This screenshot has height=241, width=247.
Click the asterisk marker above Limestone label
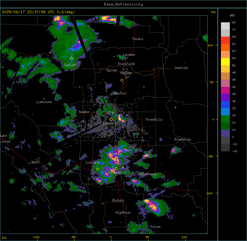point(44,99)
